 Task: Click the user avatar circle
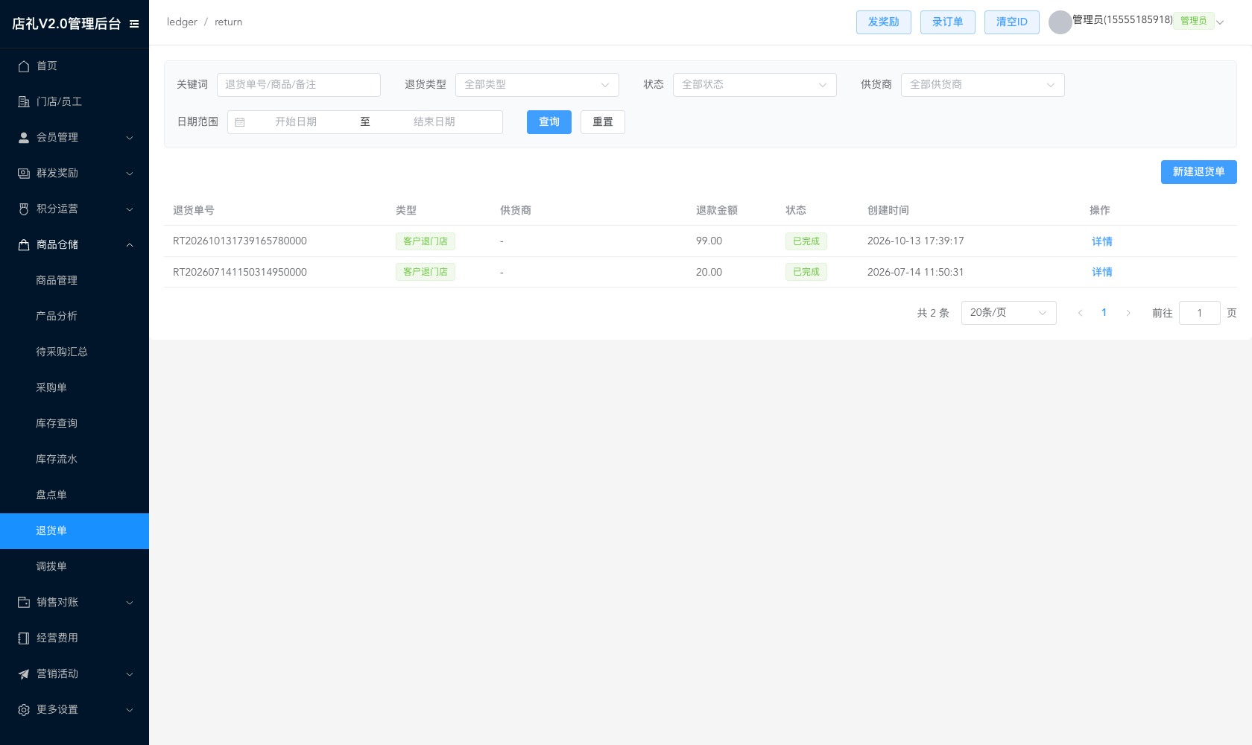coord(1060,22)
